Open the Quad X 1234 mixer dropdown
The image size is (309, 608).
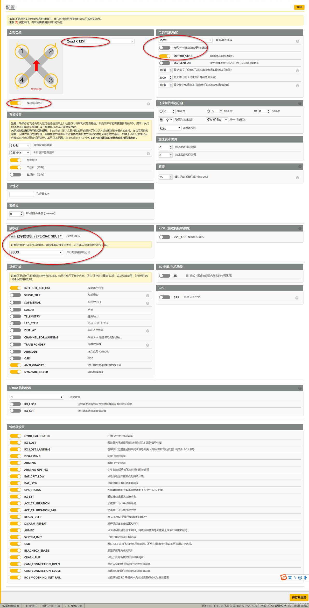pos(100,41)
